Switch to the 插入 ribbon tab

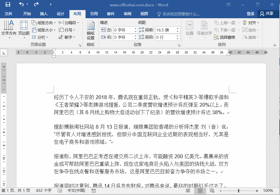click(44, 14)
